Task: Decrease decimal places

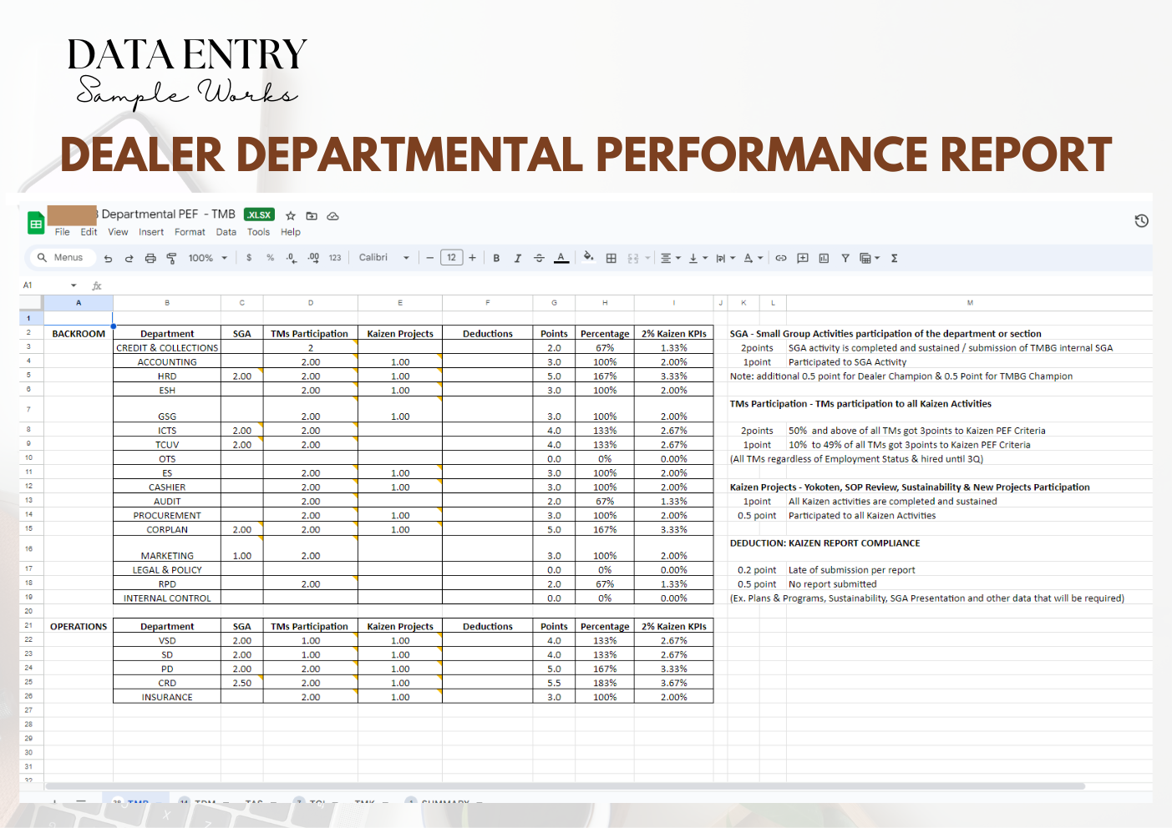Action: [x=291, y=258]
